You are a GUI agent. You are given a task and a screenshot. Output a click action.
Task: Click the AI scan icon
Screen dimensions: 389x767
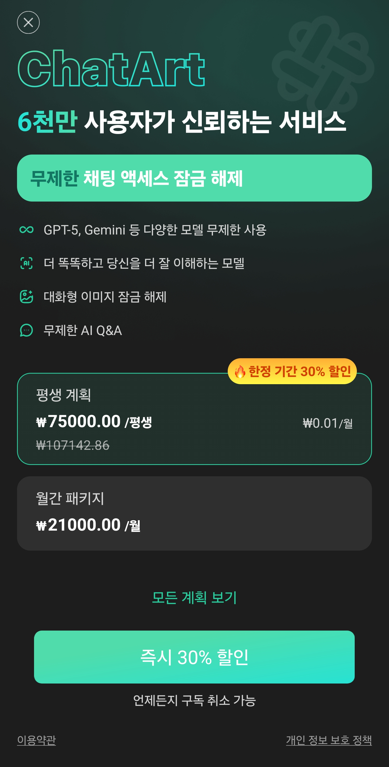coord(26,263)
